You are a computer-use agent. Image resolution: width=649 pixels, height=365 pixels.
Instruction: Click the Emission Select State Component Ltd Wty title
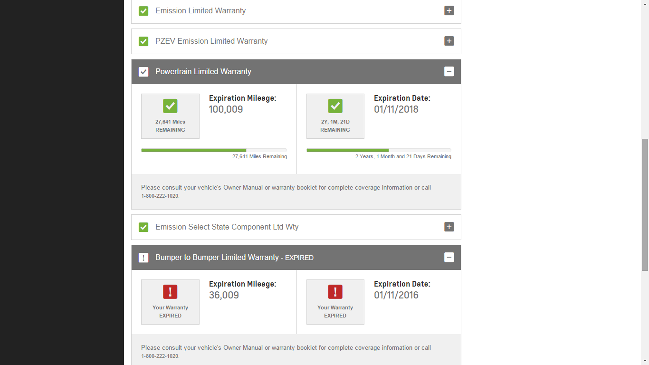(x=227, y=227)
